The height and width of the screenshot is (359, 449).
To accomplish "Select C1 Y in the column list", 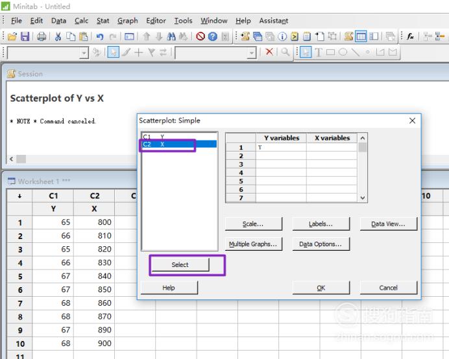I will tap(180, 137).
